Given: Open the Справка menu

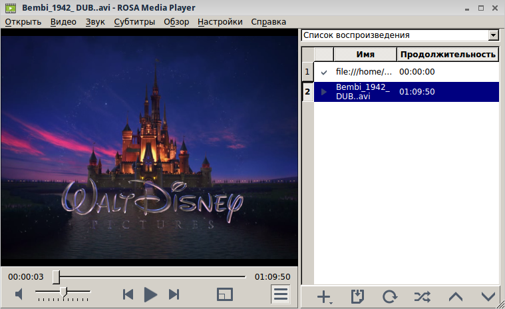Looking at the screenshot, I should (269, 22).
